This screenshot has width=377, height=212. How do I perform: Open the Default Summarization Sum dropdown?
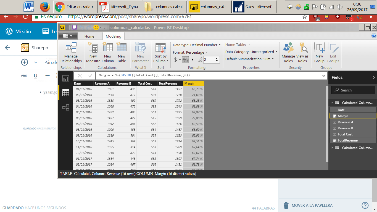click(x=249, y=59)
